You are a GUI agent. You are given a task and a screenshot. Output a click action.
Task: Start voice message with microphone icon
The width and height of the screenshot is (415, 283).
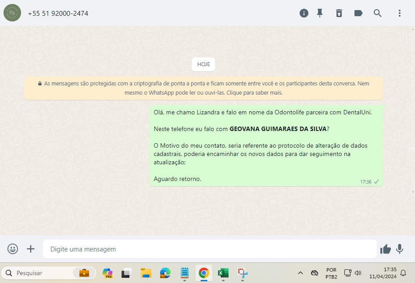pos(400,249)
